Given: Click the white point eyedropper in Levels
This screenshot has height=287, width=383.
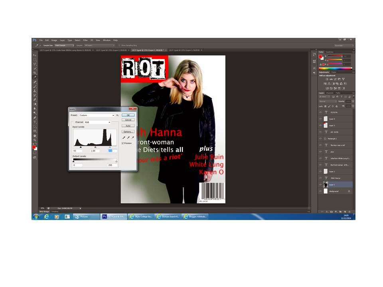Looking at the screenshot, I should click(132, 138).
